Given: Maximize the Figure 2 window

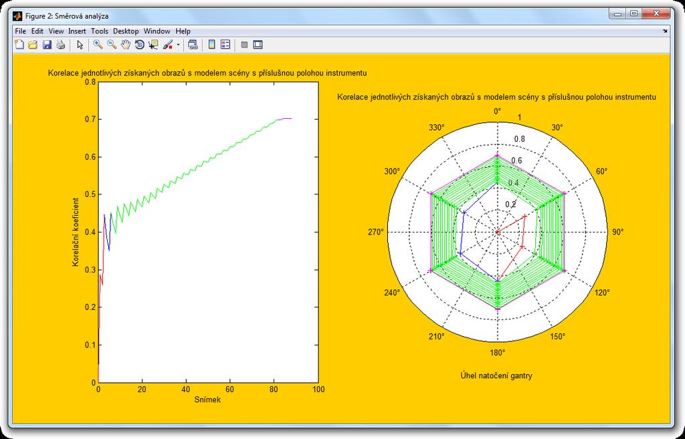Looking at the screenshot, I should [633, 14].
